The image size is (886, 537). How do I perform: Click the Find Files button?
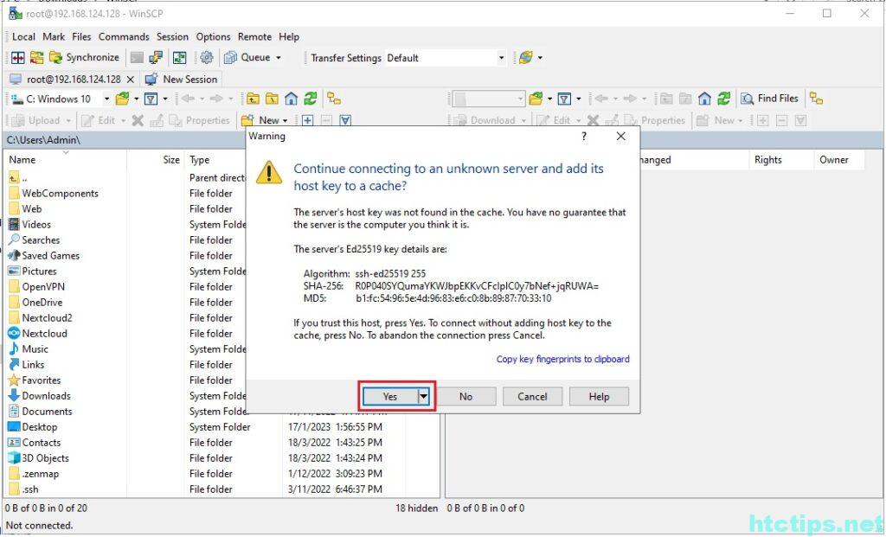pyautogui.click(x=769, y=99)
